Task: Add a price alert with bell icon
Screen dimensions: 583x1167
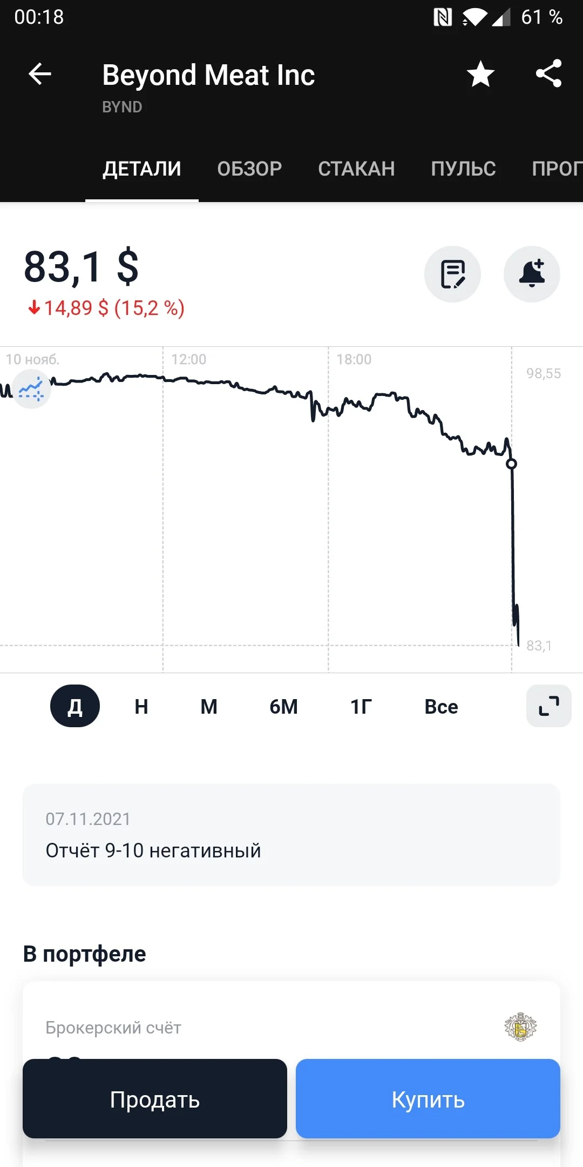Action: [x=532, y=274]
